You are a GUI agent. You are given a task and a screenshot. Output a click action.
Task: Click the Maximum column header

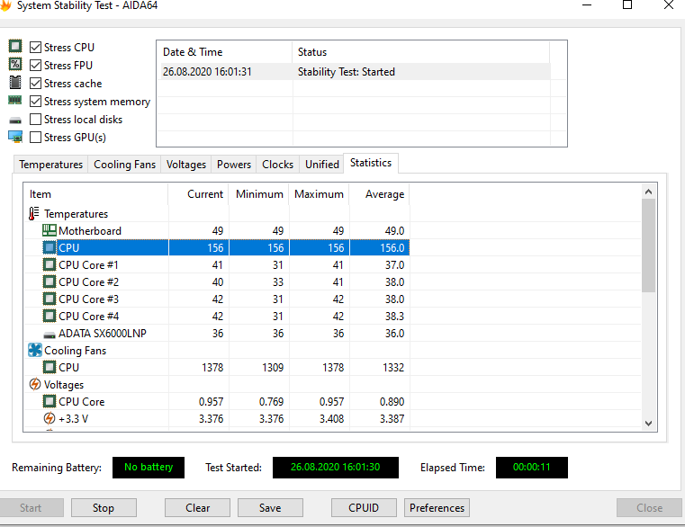[319, 194]
